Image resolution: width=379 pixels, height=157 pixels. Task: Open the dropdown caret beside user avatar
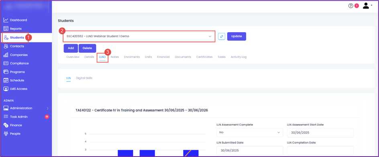371,5
